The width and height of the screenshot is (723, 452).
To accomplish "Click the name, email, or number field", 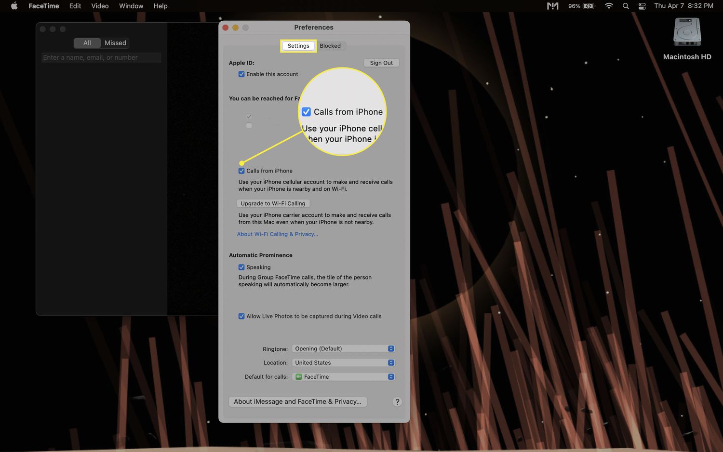I will (101, 57).
